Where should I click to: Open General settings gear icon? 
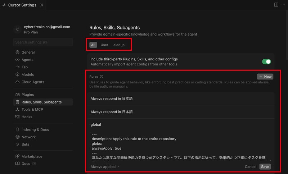(17, 52)
